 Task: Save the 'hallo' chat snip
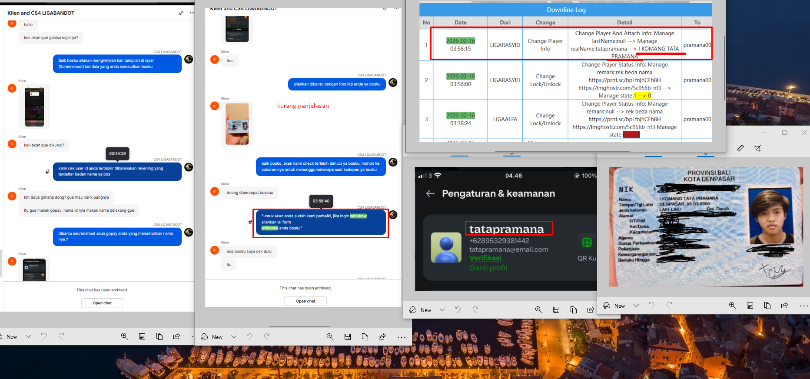coord(142,336)
